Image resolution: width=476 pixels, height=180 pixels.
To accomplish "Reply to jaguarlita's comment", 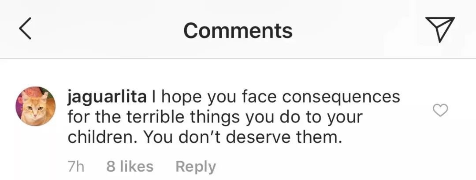I will tap(196, 166).
